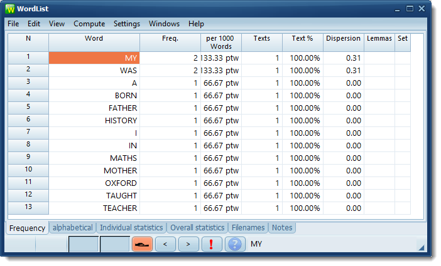Open the Help menu
Screen dimensions: 441x266
coord(196,24)
